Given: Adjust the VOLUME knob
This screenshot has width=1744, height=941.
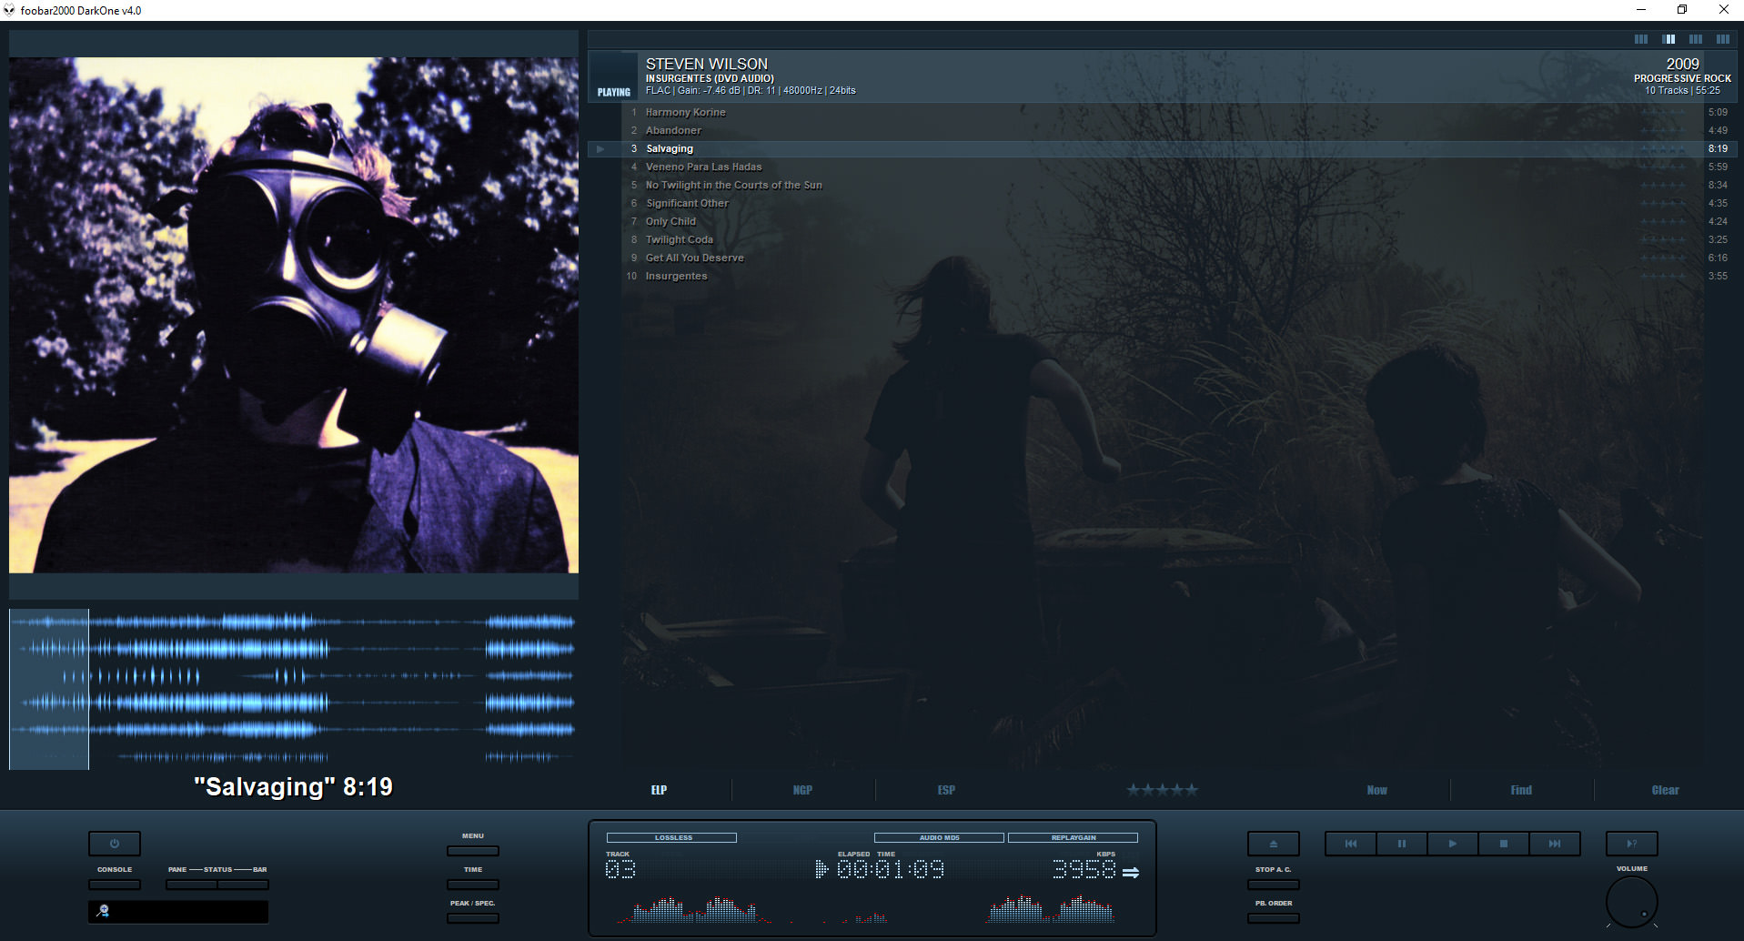Looking at the screenshot, I should coord(1632,902).
